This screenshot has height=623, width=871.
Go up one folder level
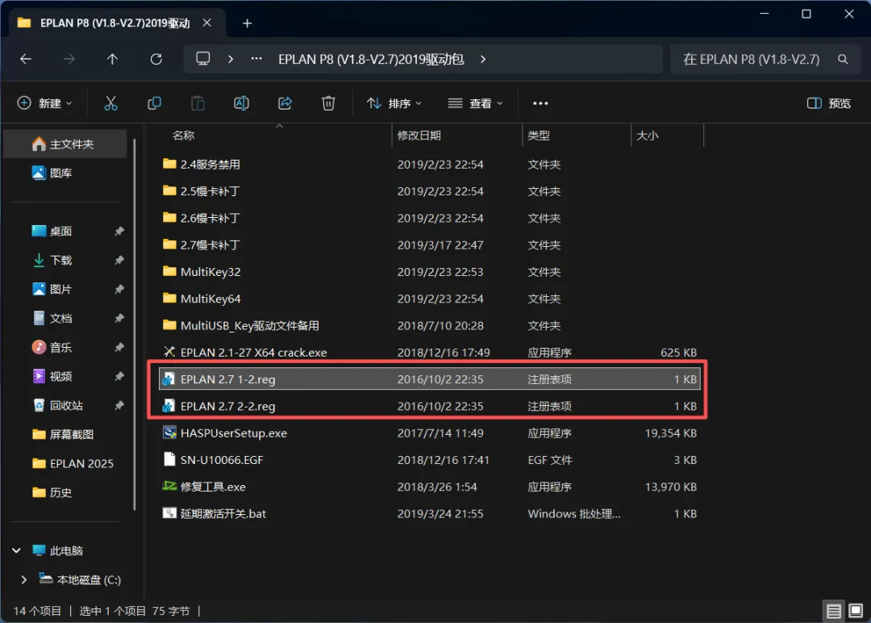tap(112, 59)
